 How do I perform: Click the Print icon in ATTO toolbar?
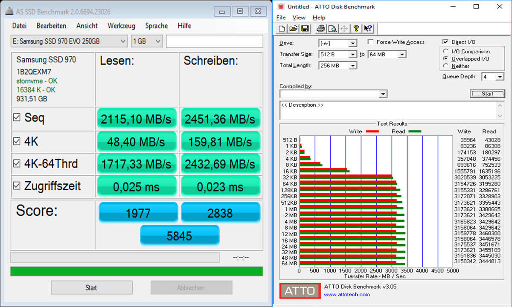coord(321,29)
